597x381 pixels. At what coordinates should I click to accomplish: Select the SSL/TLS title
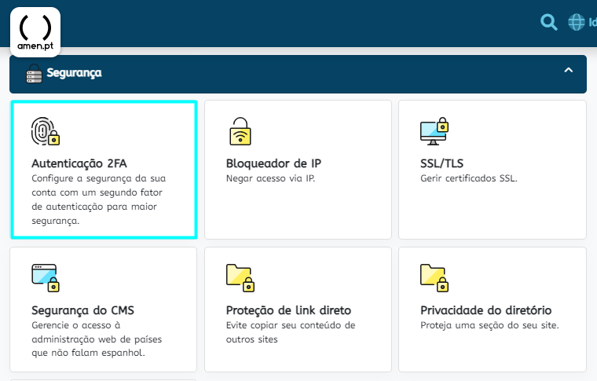[442, 163]
